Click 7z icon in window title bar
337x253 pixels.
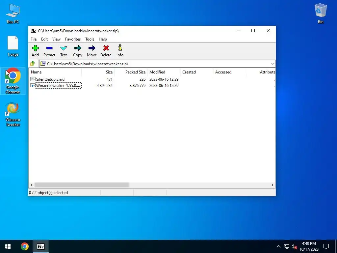34,31
